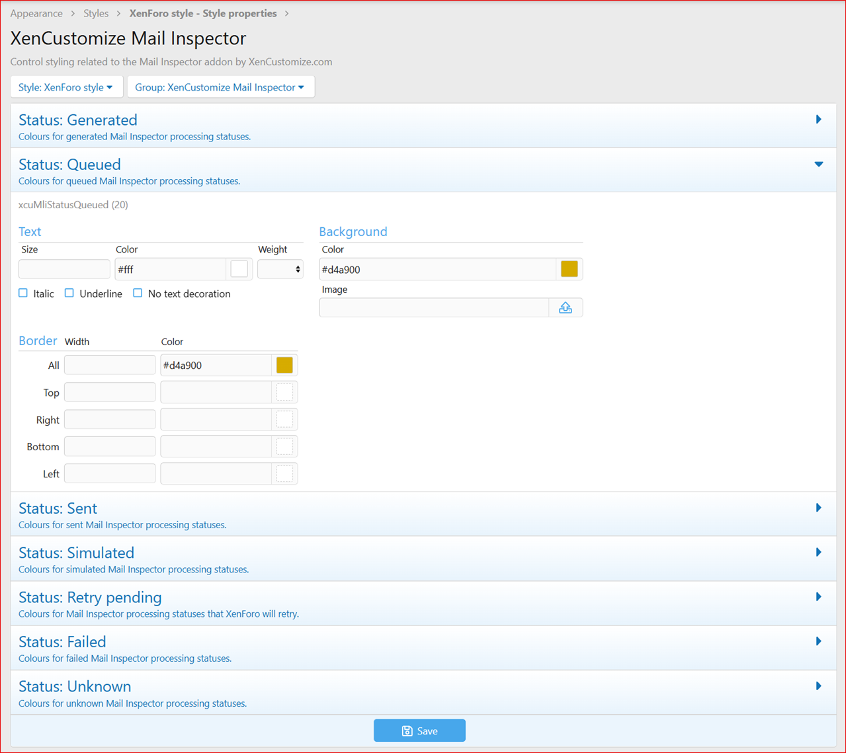Click the Top border color field
846x753 pixels.
[216, 392]
